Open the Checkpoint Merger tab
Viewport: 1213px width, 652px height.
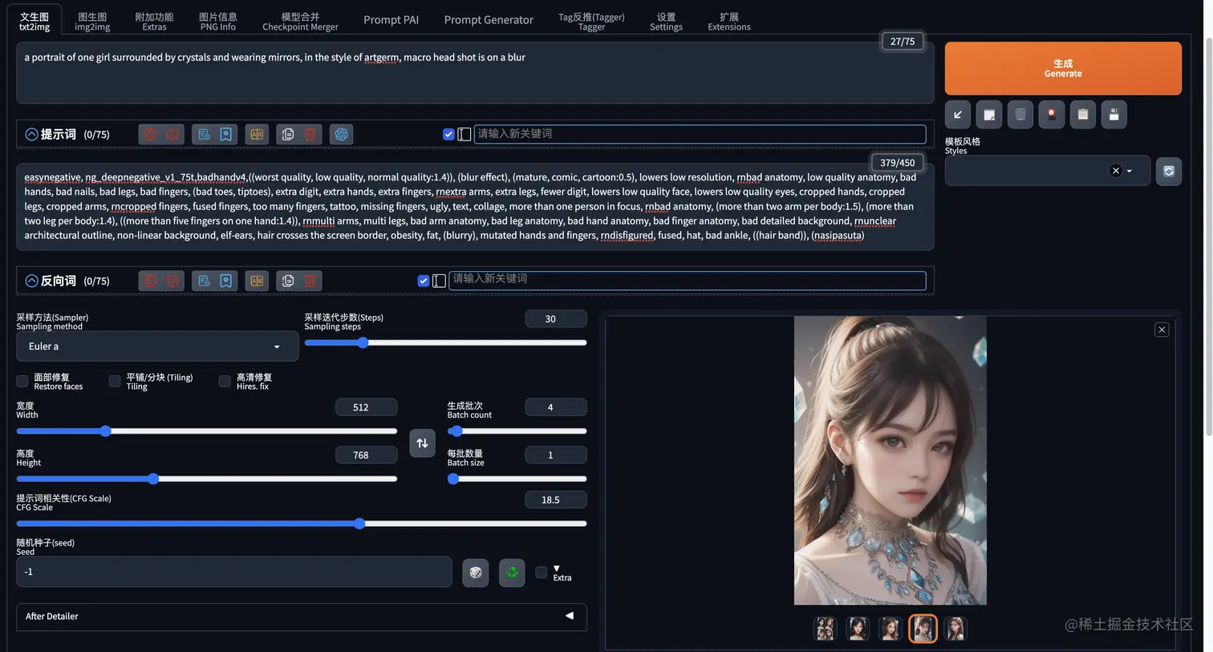pos(300,22)
